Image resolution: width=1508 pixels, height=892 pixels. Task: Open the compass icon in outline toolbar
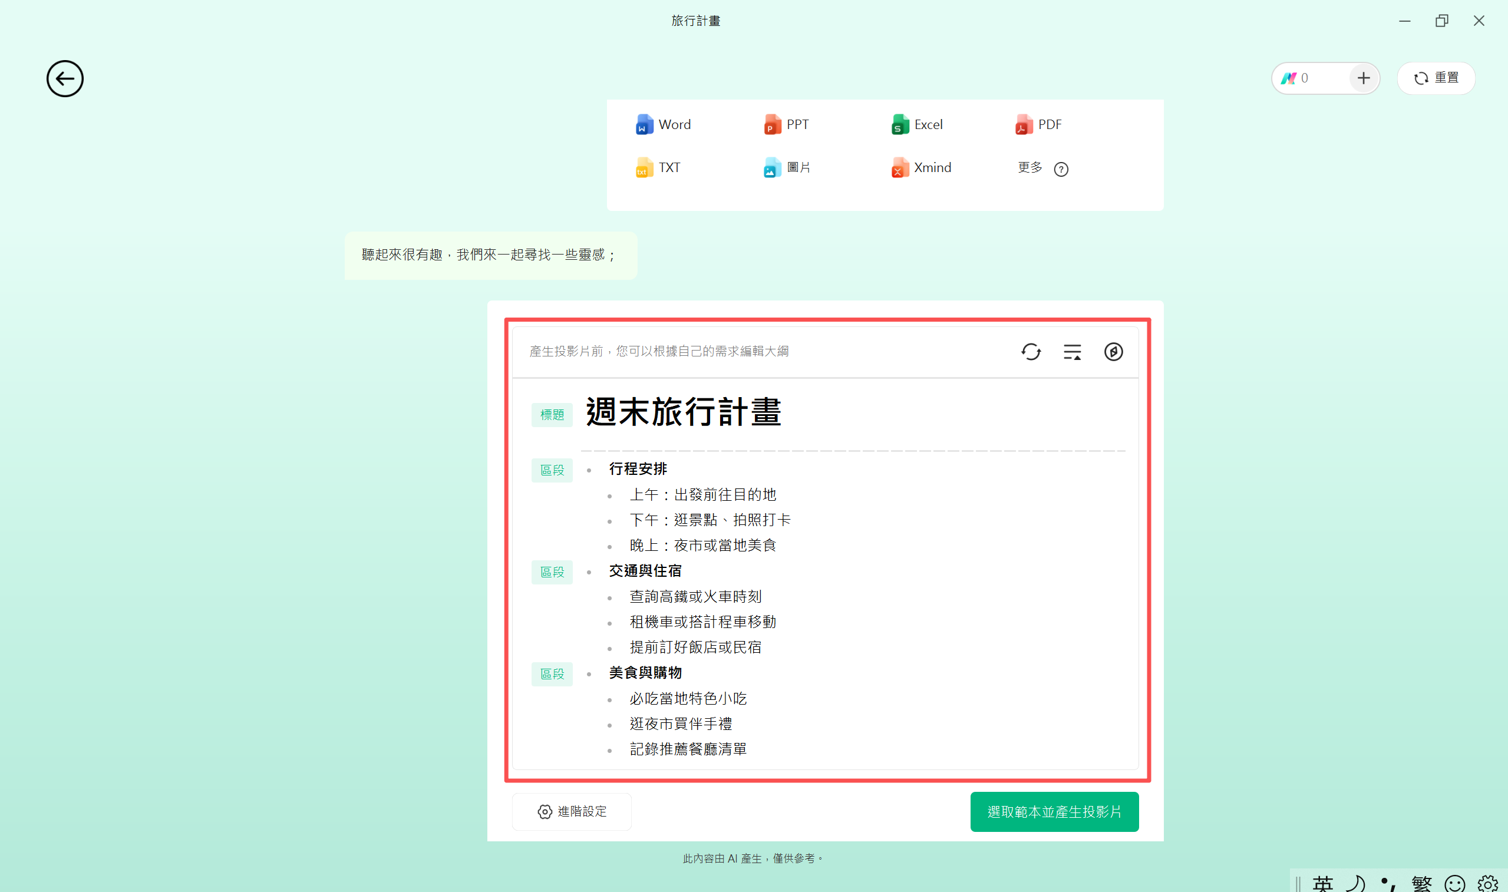1114,352
